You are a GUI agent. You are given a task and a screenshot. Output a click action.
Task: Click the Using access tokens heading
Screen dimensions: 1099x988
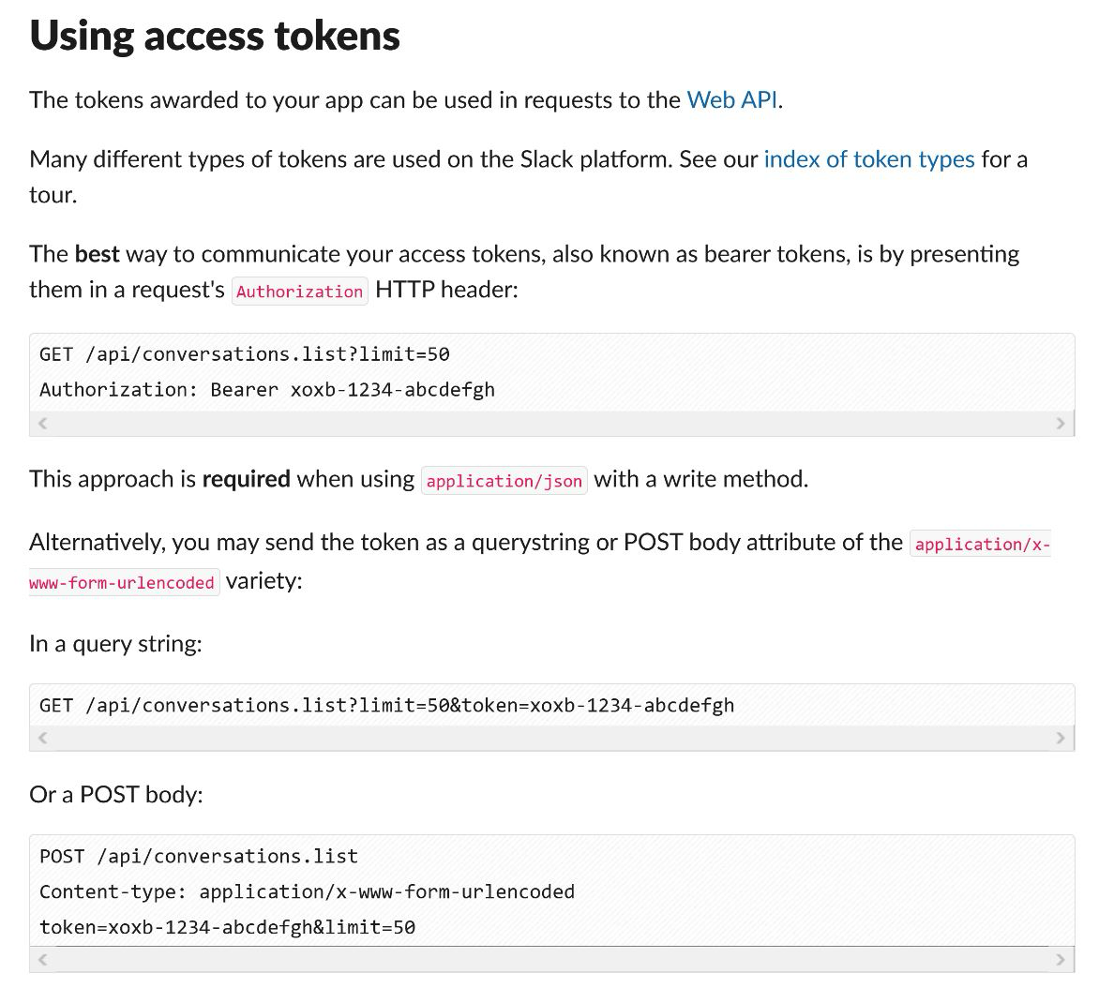pos(215,36)
